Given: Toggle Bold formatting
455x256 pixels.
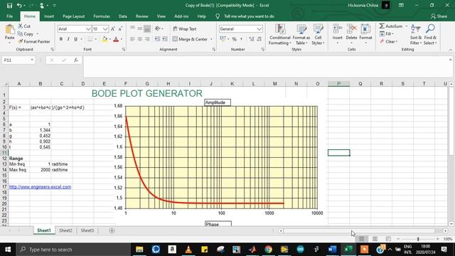Looking at the screenshot, I should 61,39.
